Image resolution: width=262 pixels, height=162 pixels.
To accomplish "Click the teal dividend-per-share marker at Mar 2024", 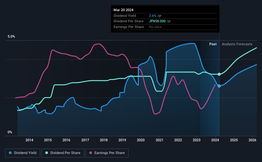I will (x=219, y=74).
